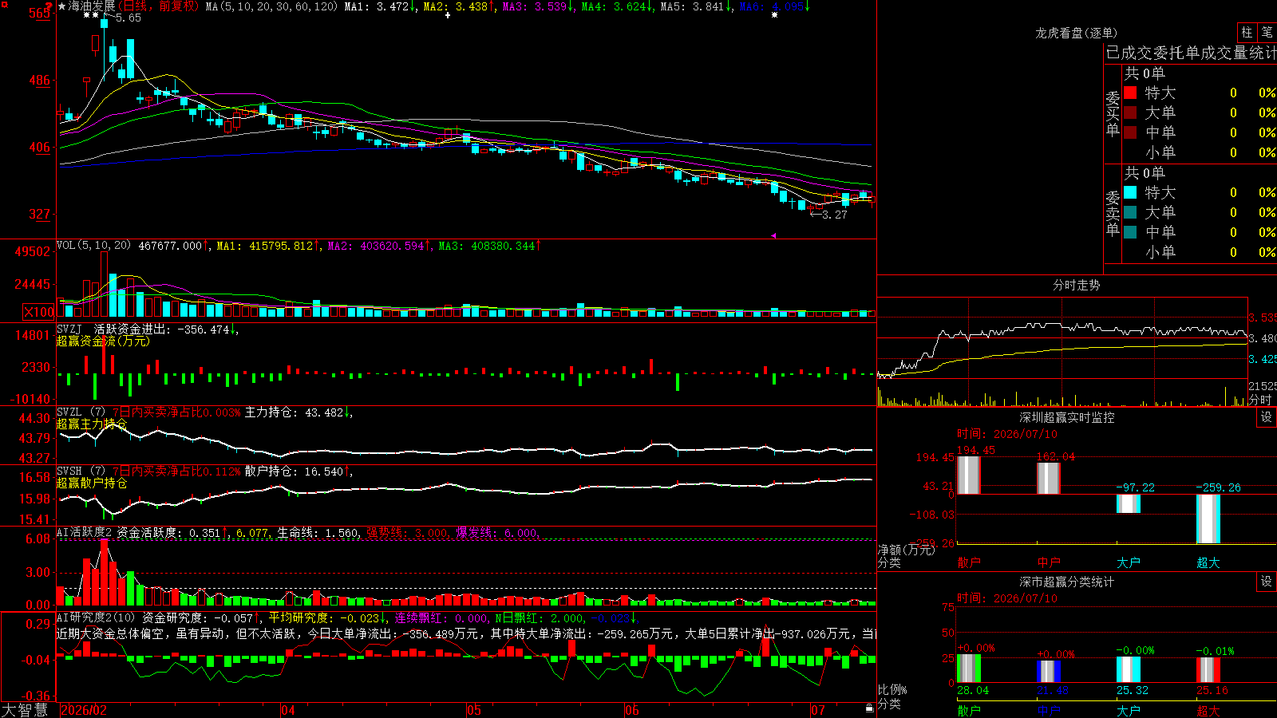Click the SVZJ indicator name label

tap(69, 329)
